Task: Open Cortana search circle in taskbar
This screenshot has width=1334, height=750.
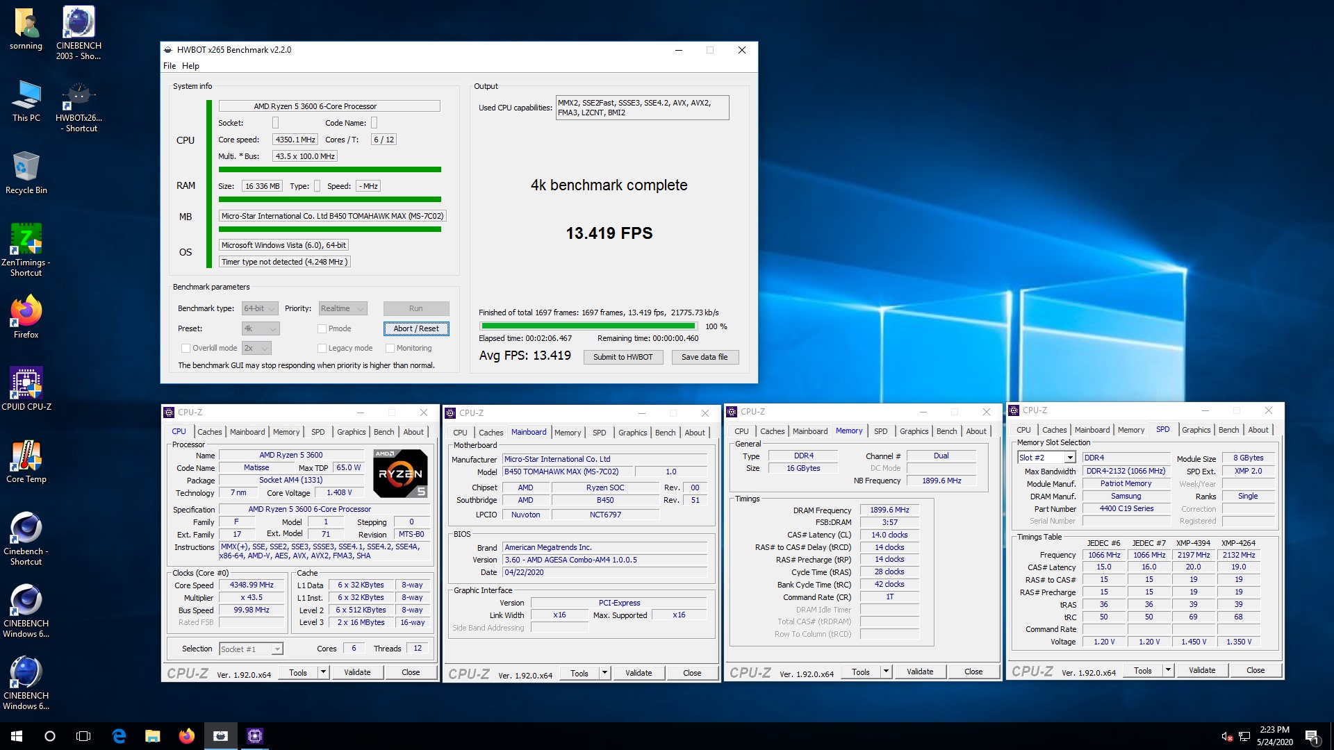Action: click(x=50, y=736)
